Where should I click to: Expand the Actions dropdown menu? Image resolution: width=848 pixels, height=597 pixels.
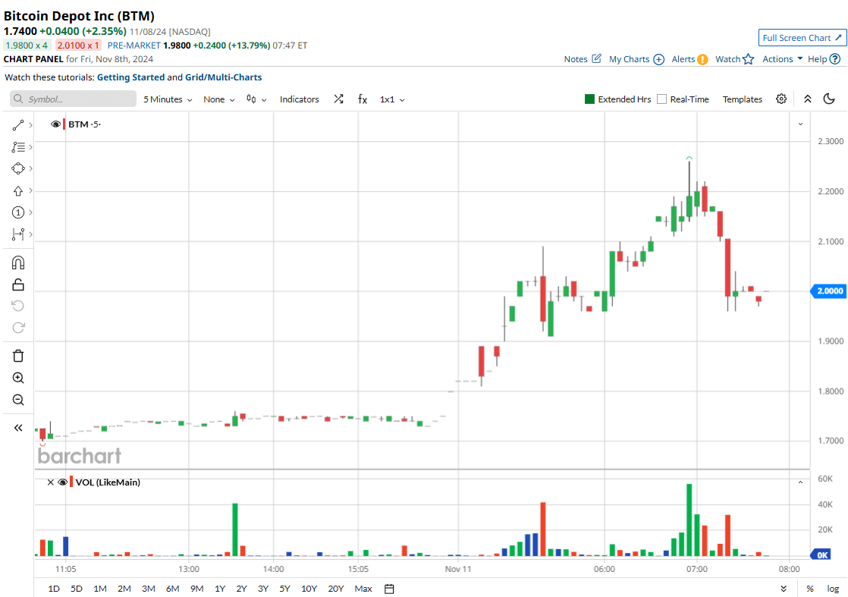tap(782, 59)
